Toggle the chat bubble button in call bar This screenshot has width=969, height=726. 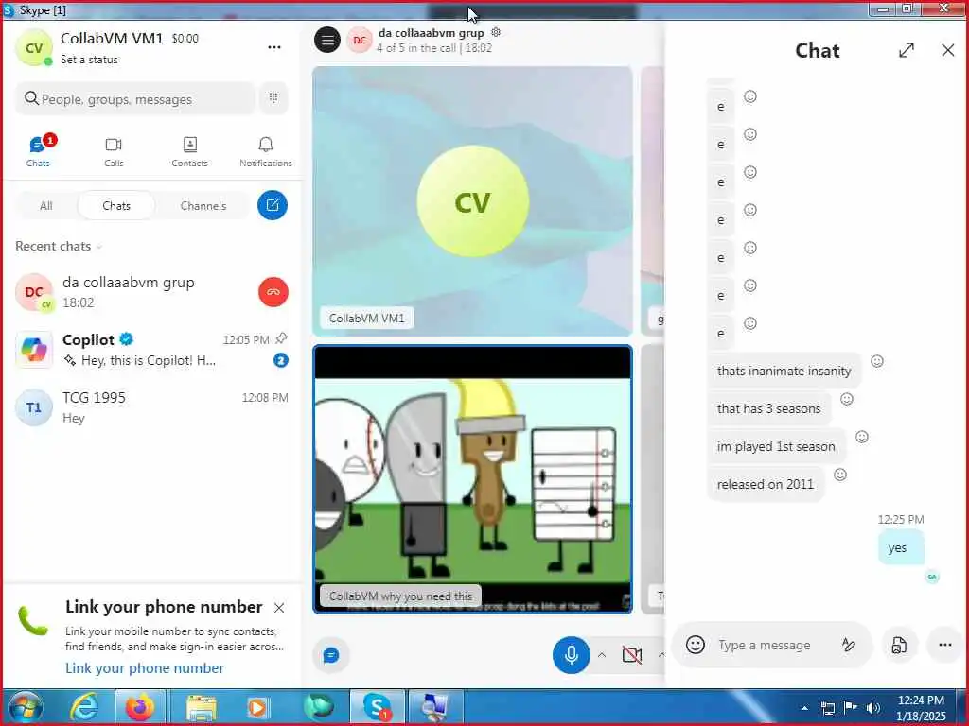330,655
